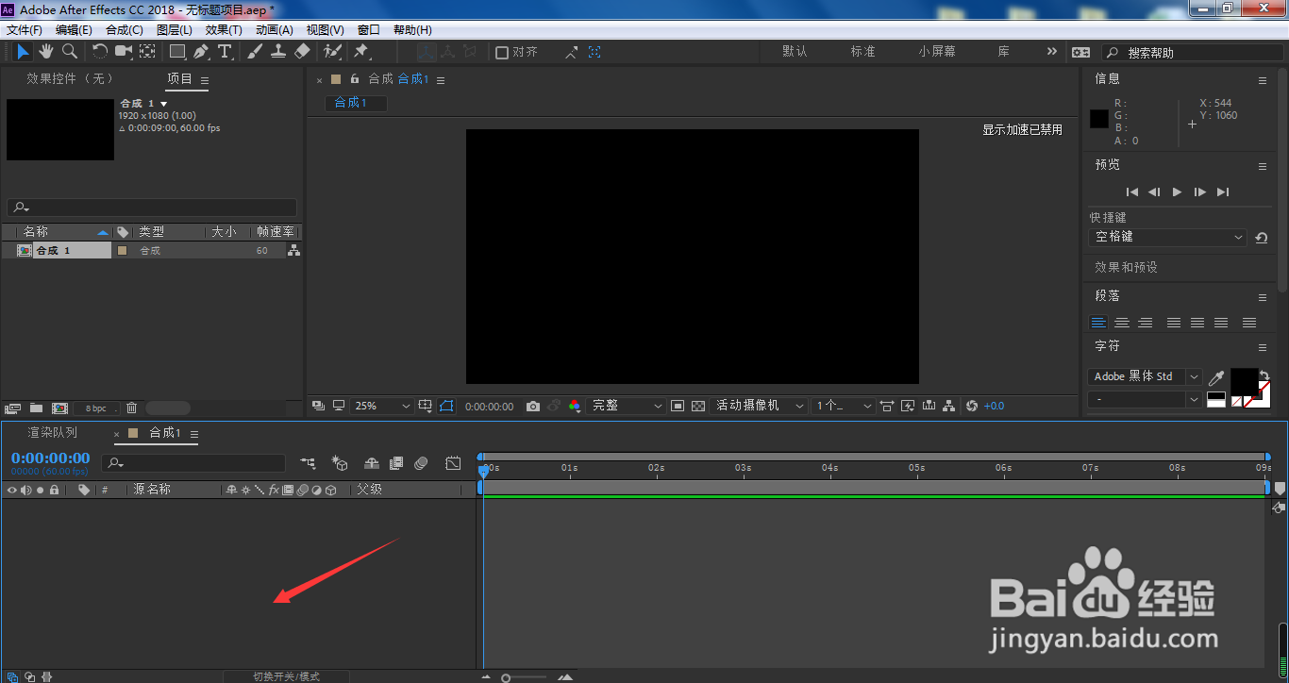Click the eyedropper in Character panel

point(1216,377)
